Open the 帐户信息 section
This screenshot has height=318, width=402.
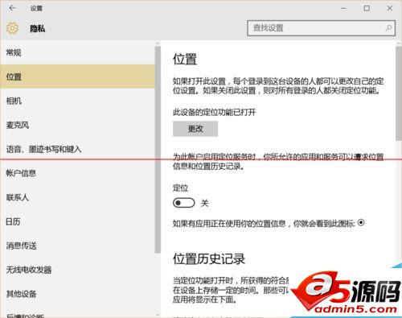pos(77,173)
